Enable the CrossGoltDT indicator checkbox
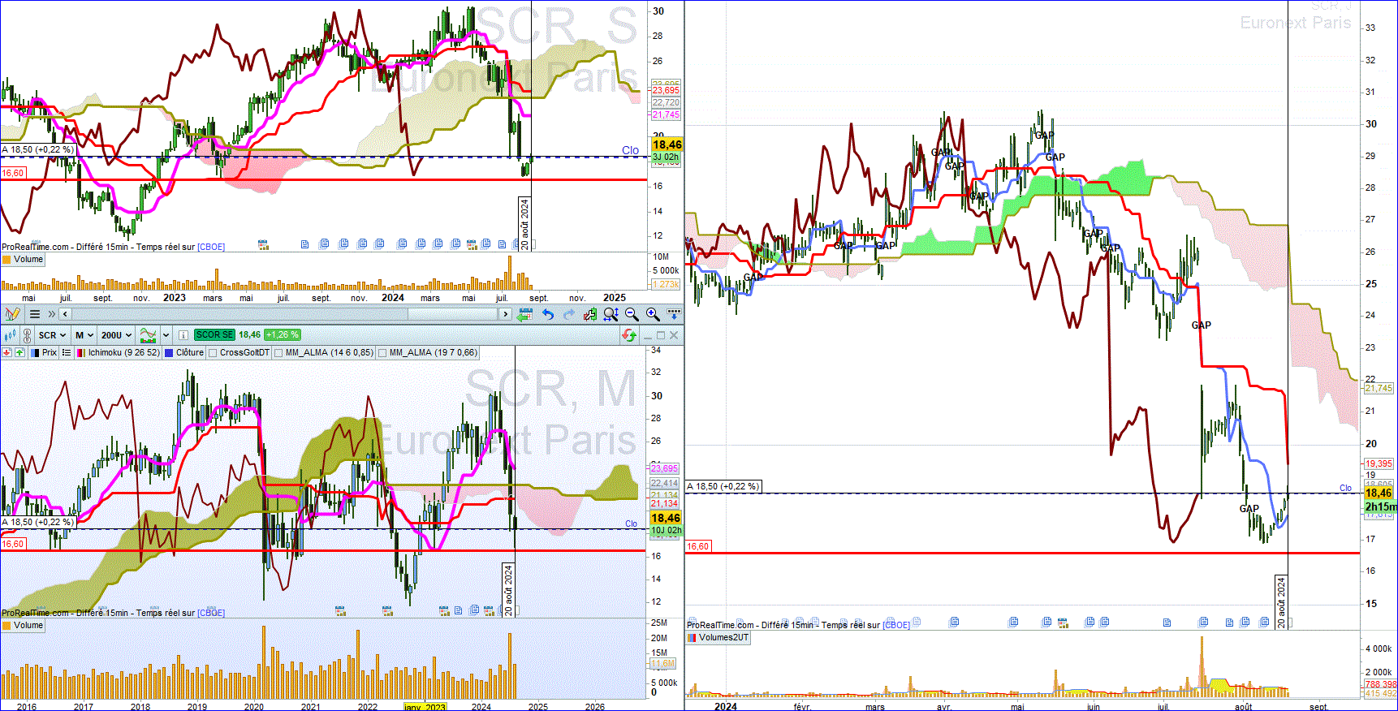This screenshot has width=1398, height=711. (x=213, y=353)
